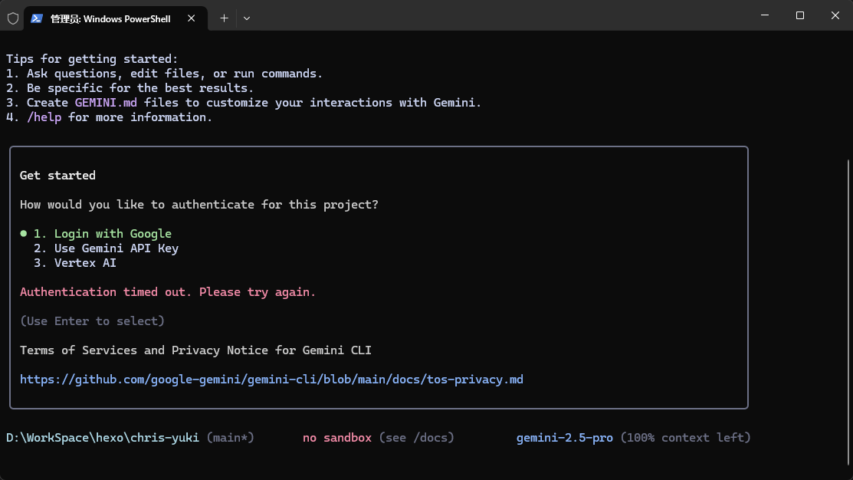Click the /docs reference link
The image size is (853, 480).
[432, 437]
